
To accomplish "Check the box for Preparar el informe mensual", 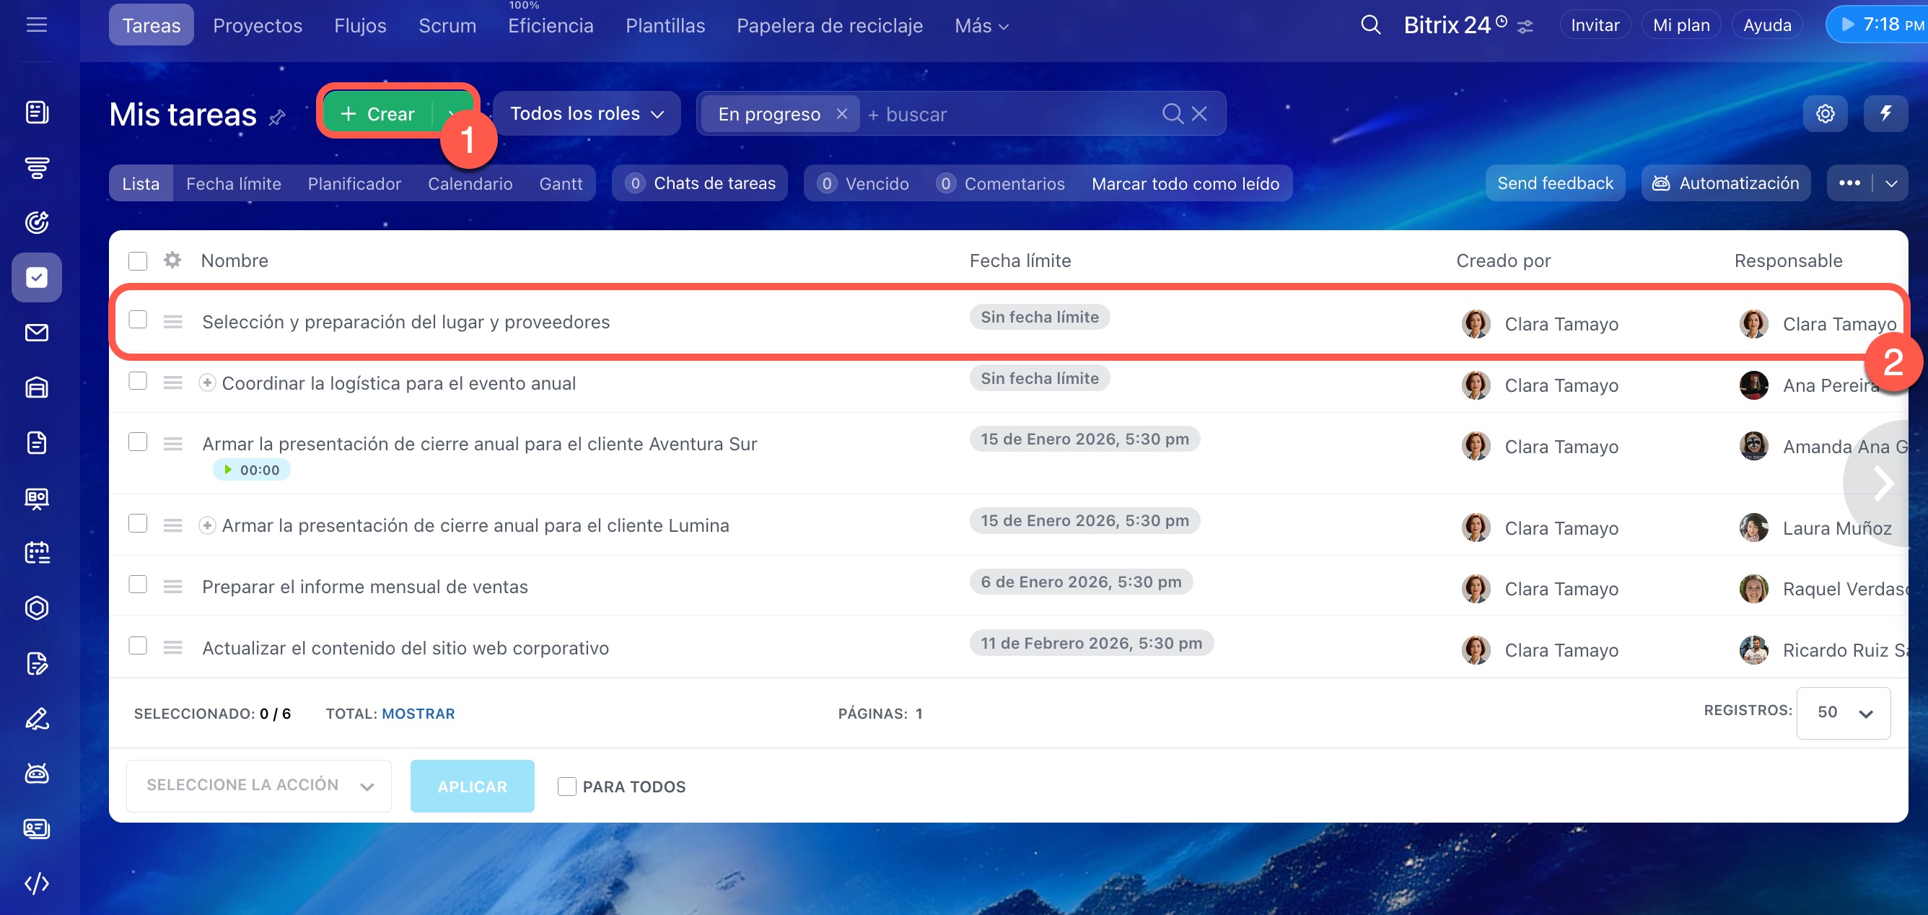I will [138, 584].
